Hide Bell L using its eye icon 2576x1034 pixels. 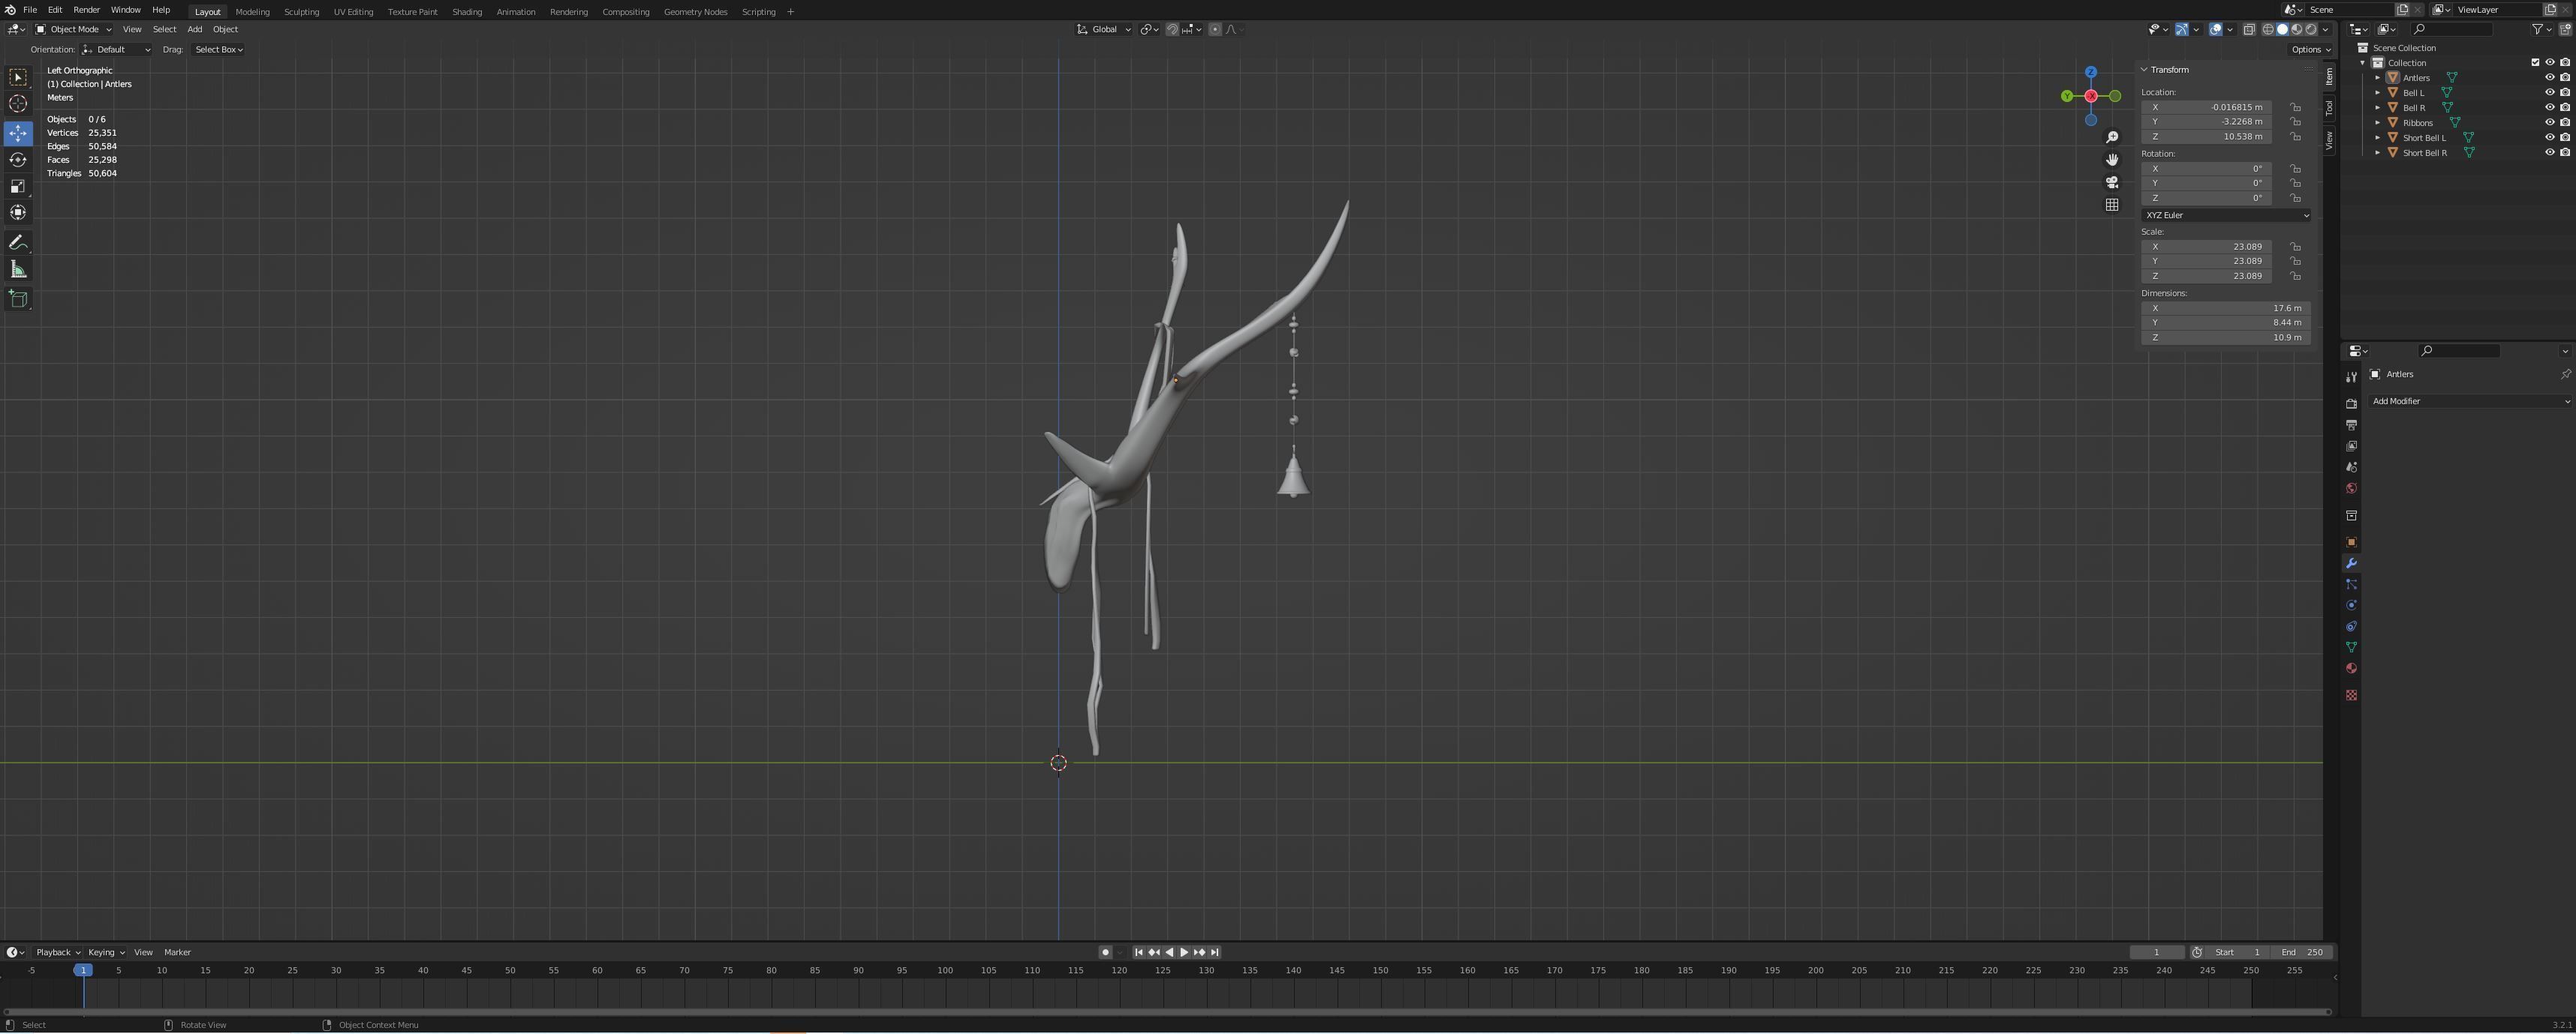click(2550, 93)
